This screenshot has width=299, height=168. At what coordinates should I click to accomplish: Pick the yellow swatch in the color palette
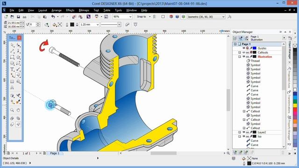(x=295, y=105)
